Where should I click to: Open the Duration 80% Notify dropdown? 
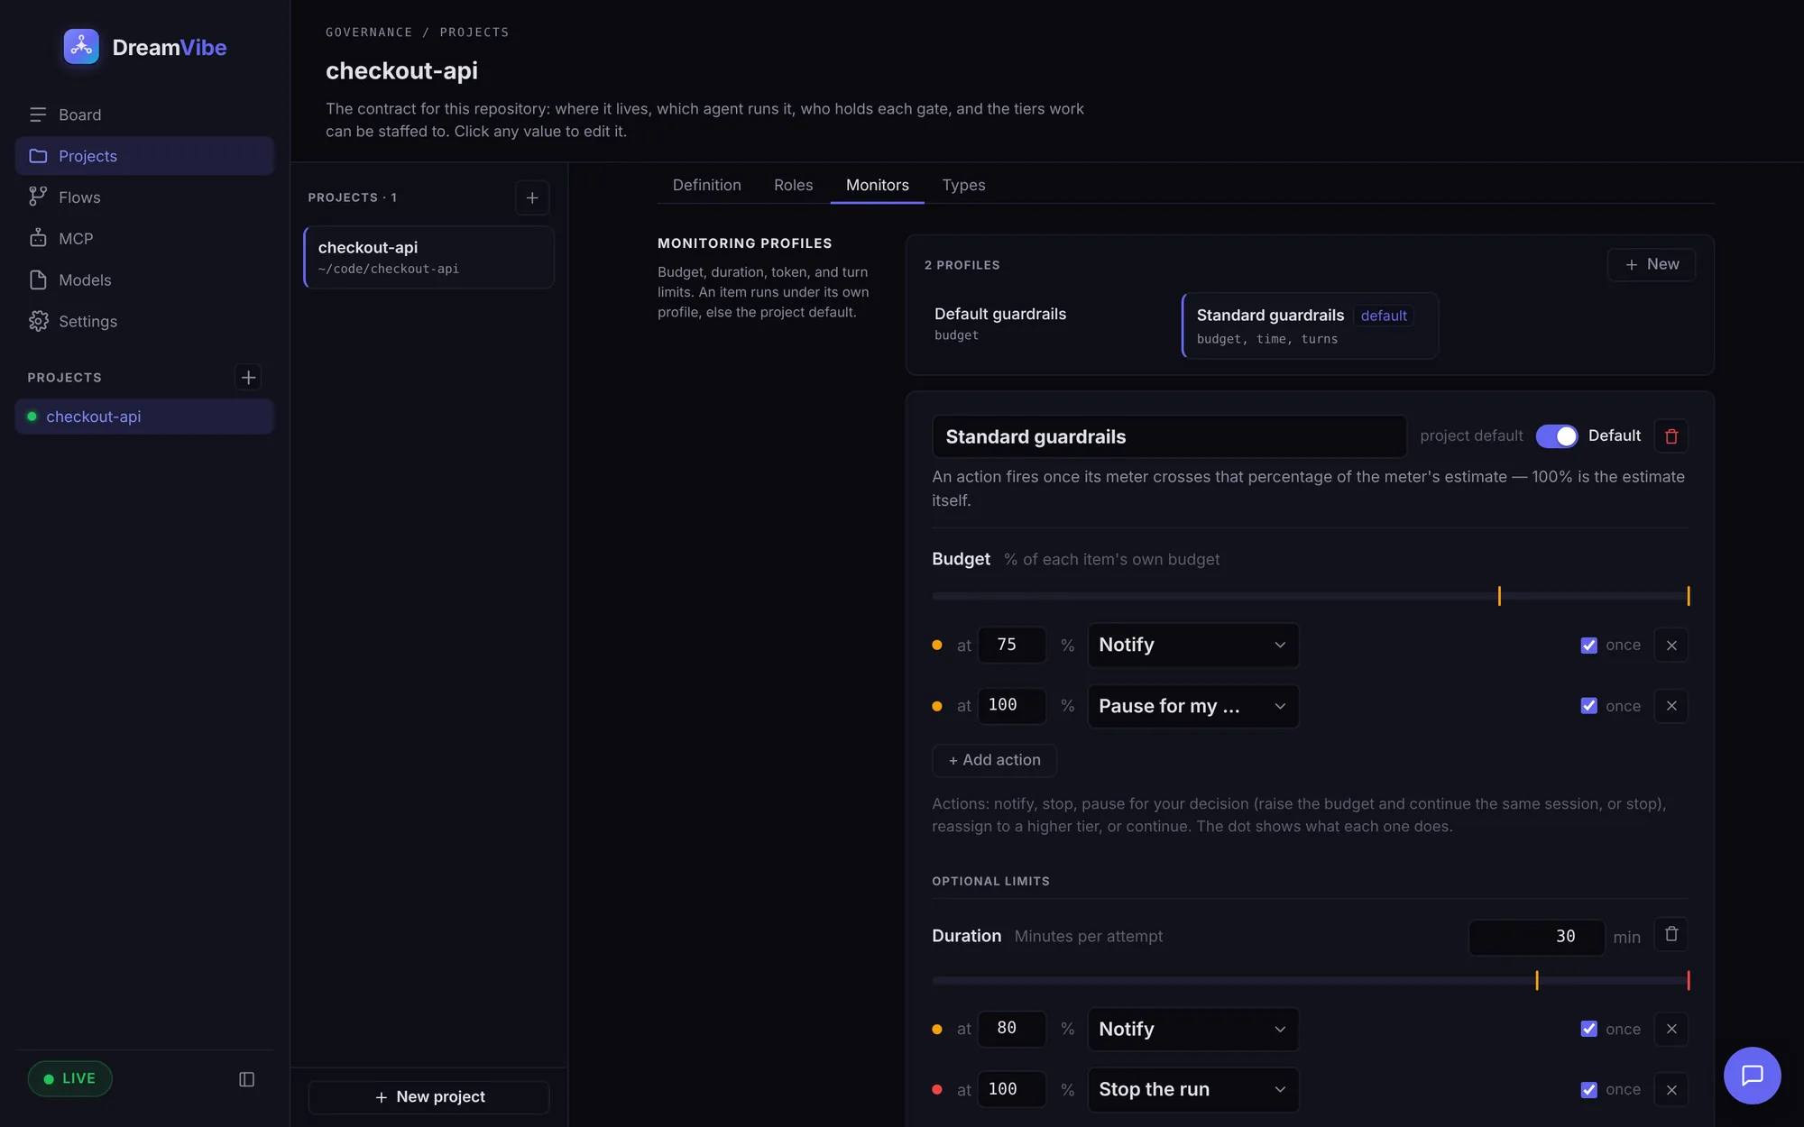click(1192, 1029)
